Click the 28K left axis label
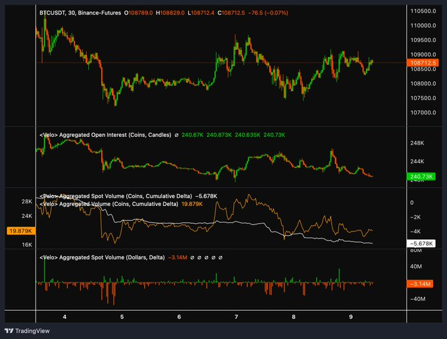 pos(27,201)
